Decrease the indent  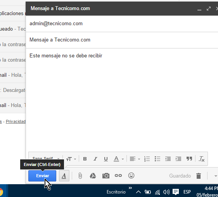(x=168, y=159)
